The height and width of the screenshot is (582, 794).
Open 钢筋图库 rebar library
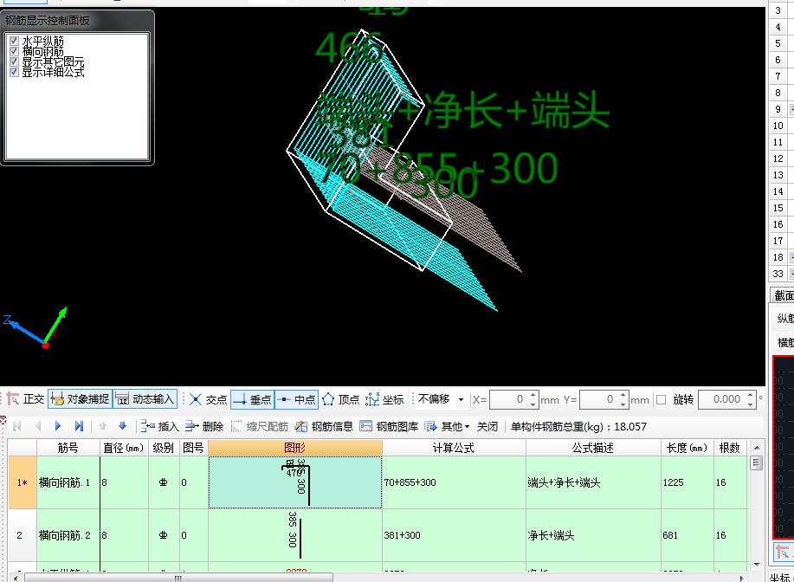(389, 426)
